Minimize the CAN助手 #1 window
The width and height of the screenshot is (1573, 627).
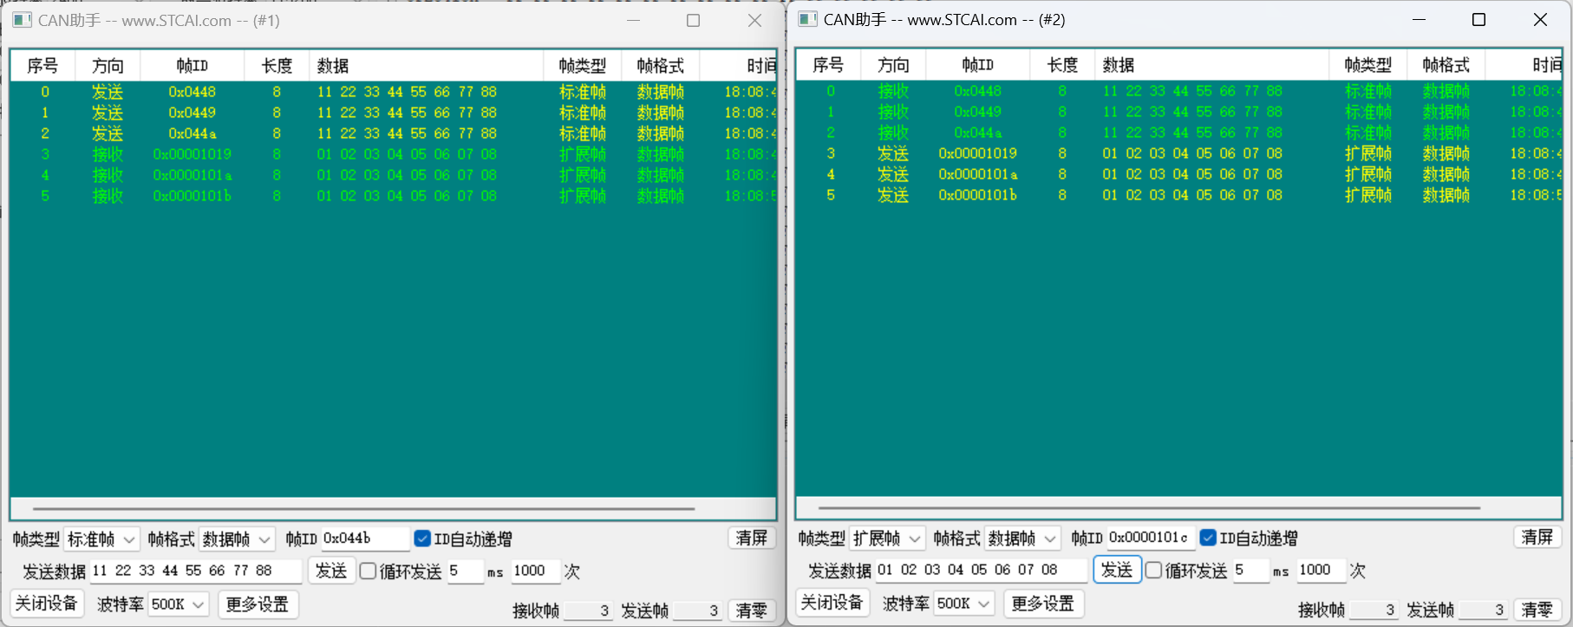pyautogui.click(x=633, y=20)
